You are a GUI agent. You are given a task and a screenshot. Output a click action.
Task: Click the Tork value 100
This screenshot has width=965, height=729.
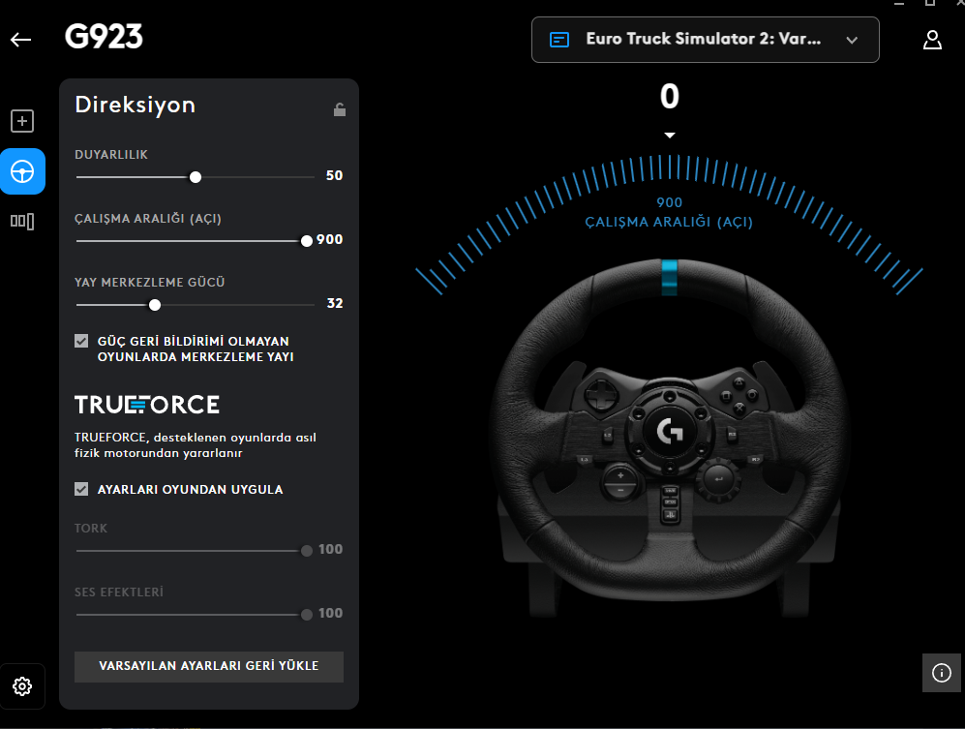point(330,549)
